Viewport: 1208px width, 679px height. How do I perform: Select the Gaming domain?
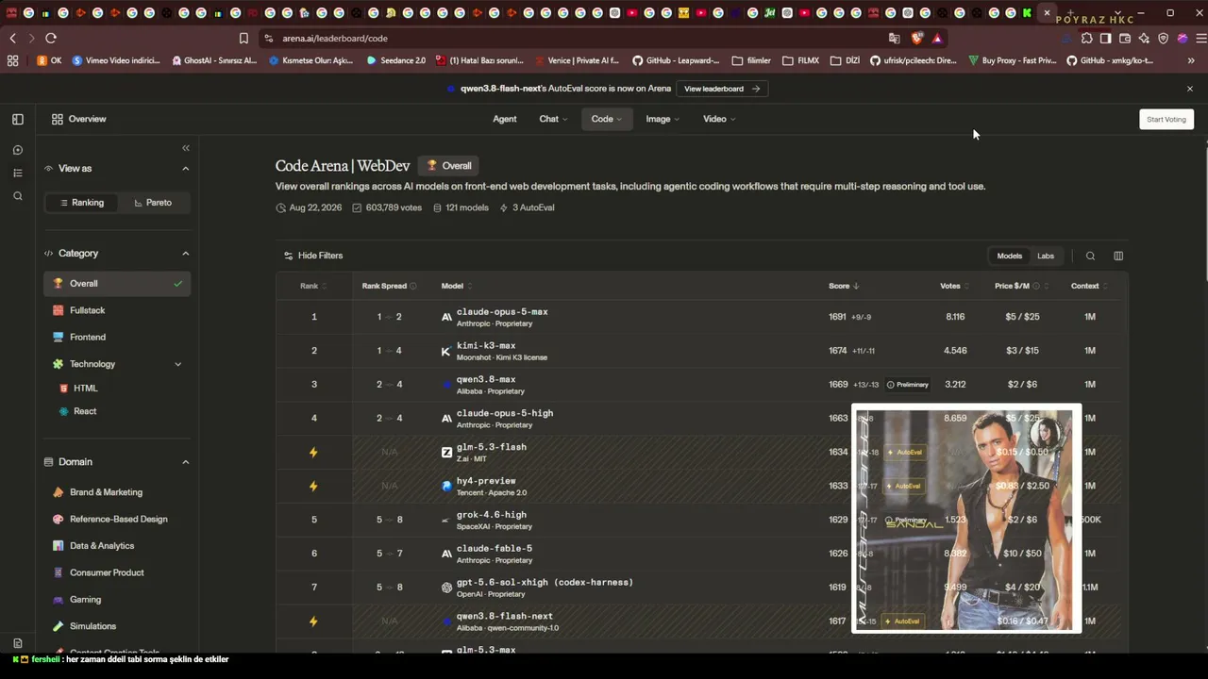point(85,600)
